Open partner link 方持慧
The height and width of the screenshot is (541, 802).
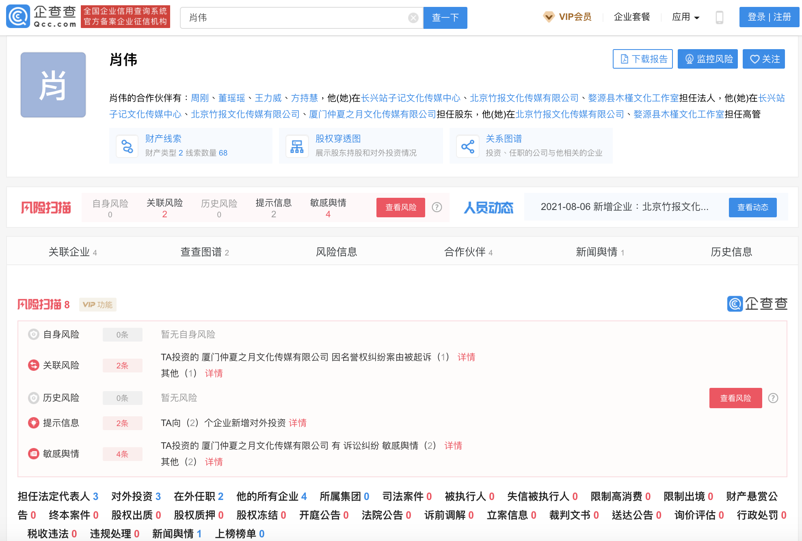(304, 98)
